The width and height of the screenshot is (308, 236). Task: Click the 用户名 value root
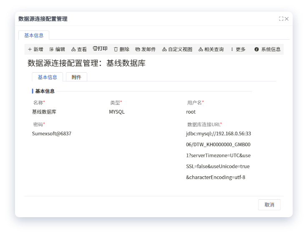[191, 112]
